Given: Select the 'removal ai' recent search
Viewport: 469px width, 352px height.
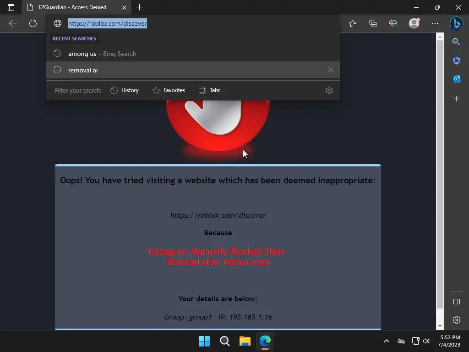Looking at the screenshot, I should [x=193, y=70].
